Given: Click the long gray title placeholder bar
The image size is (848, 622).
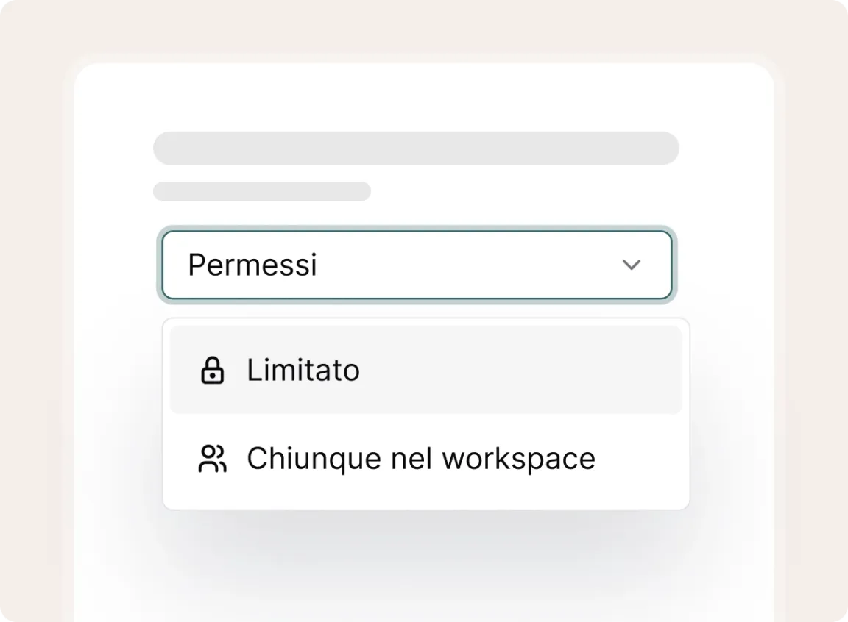Looking at the screenshot, I should pos(416,149).
